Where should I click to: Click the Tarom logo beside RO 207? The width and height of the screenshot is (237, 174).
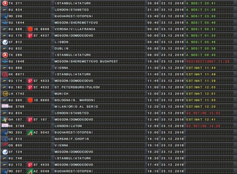point(5,171)
